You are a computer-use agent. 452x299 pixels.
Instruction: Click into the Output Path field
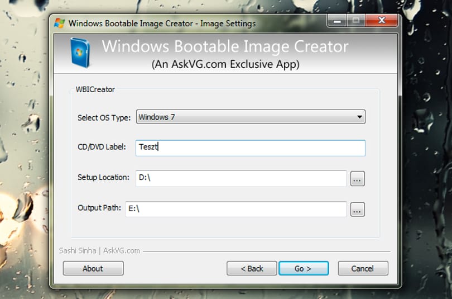pos(236,209)
